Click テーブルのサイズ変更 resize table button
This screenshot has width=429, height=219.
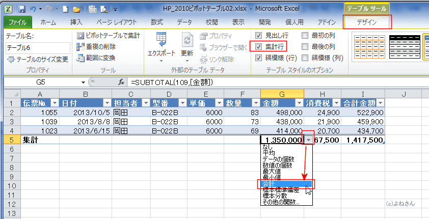pos(37,60)
